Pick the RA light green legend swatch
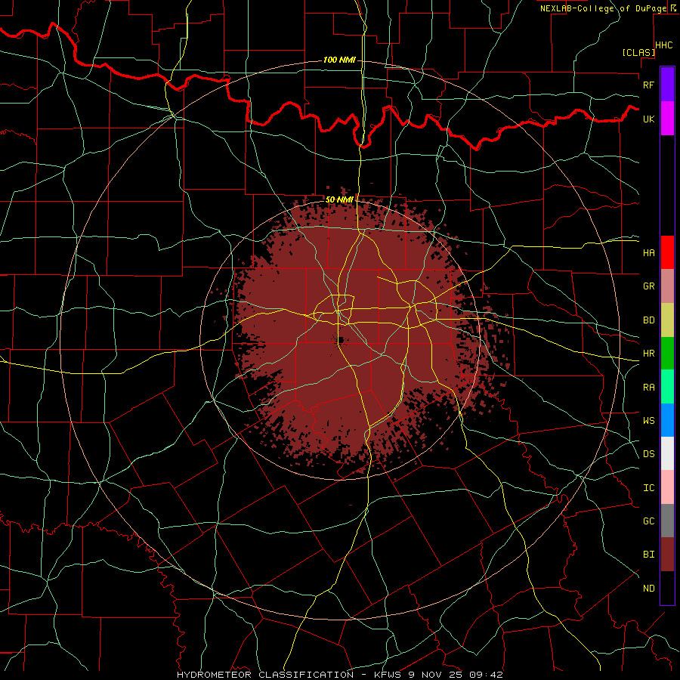Image resolution: width=680 pixels, height=680 pixels. pos(667,387)
